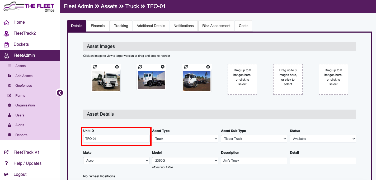This screenshot has width=376, height=180.
Task: Click the Unit ID input field
Action: click(116, 139)
